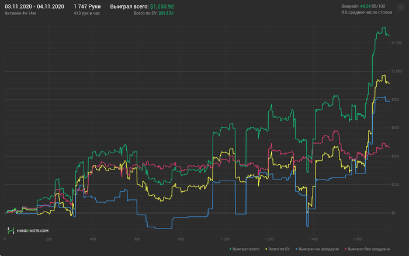Click the '1 747 Руки' hand count

[x=87, y=6]
